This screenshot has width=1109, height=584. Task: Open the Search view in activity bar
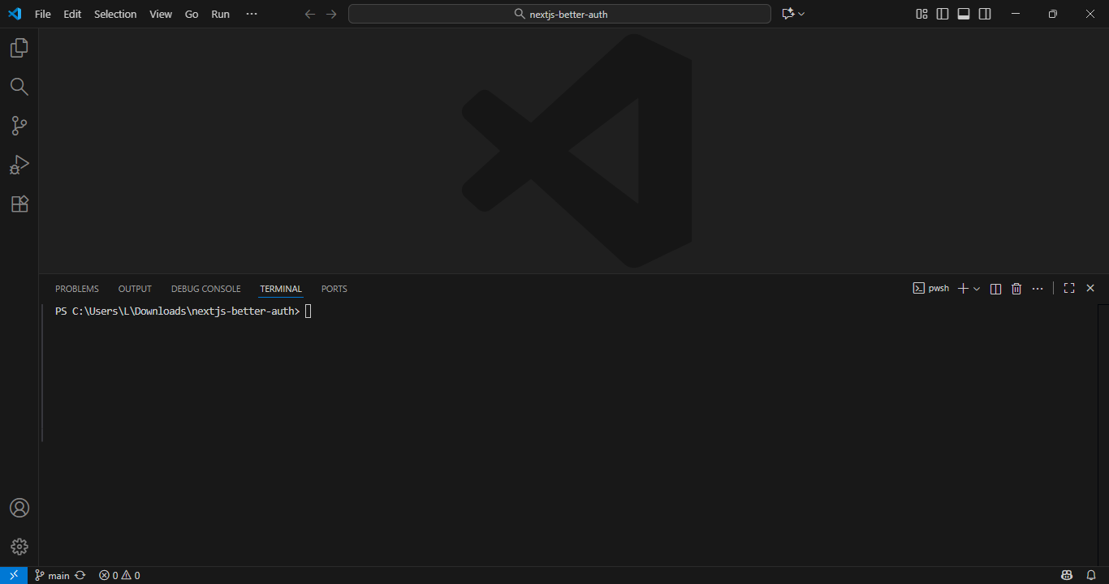(19, 87)
